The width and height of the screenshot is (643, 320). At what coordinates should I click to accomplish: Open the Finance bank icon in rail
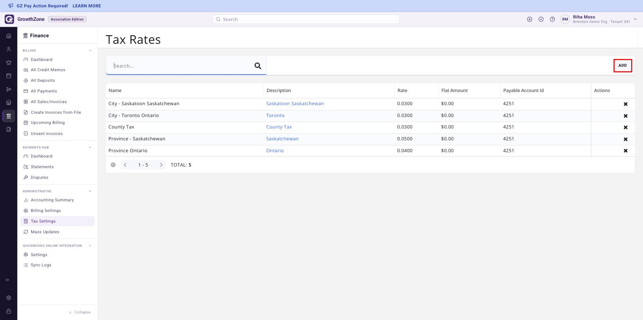click(9, 116)
